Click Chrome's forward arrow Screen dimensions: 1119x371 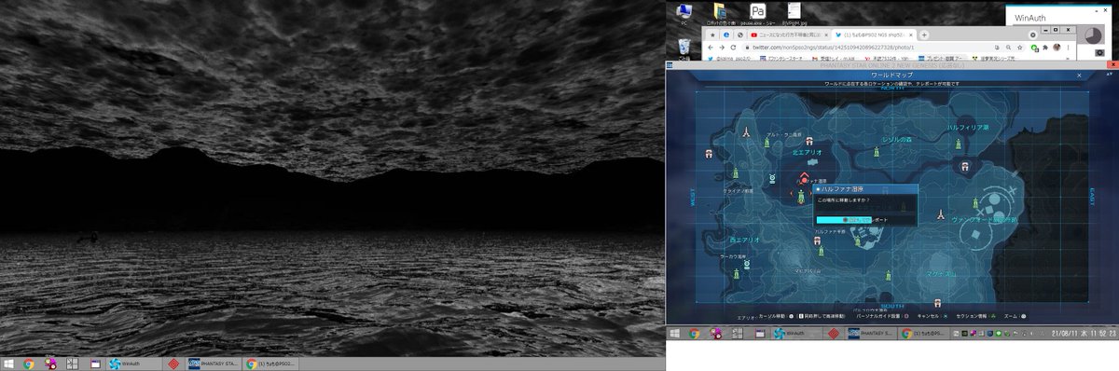[x=722, y=48]
